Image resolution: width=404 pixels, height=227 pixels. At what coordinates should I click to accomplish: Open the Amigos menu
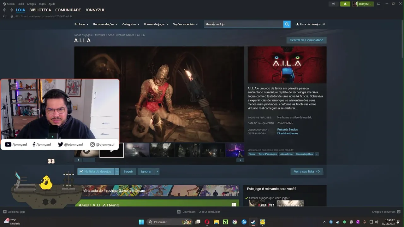point(31,4)
